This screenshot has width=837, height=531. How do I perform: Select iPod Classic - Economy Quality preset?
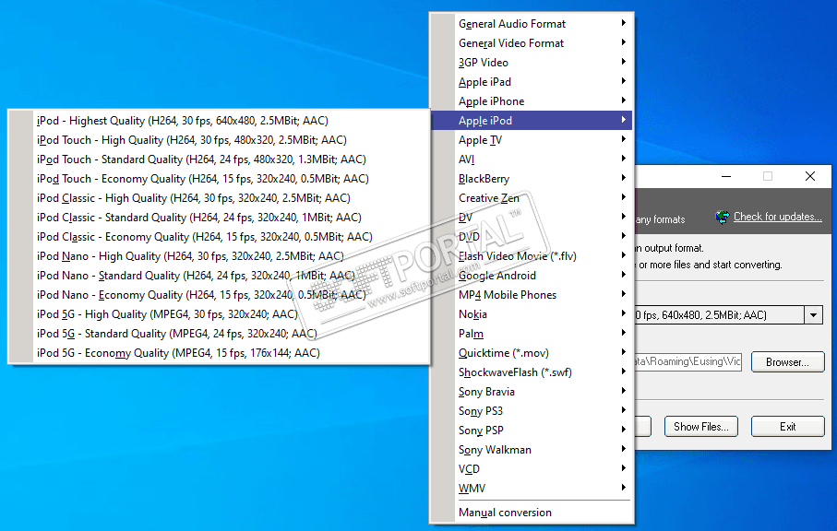point(219,237)
